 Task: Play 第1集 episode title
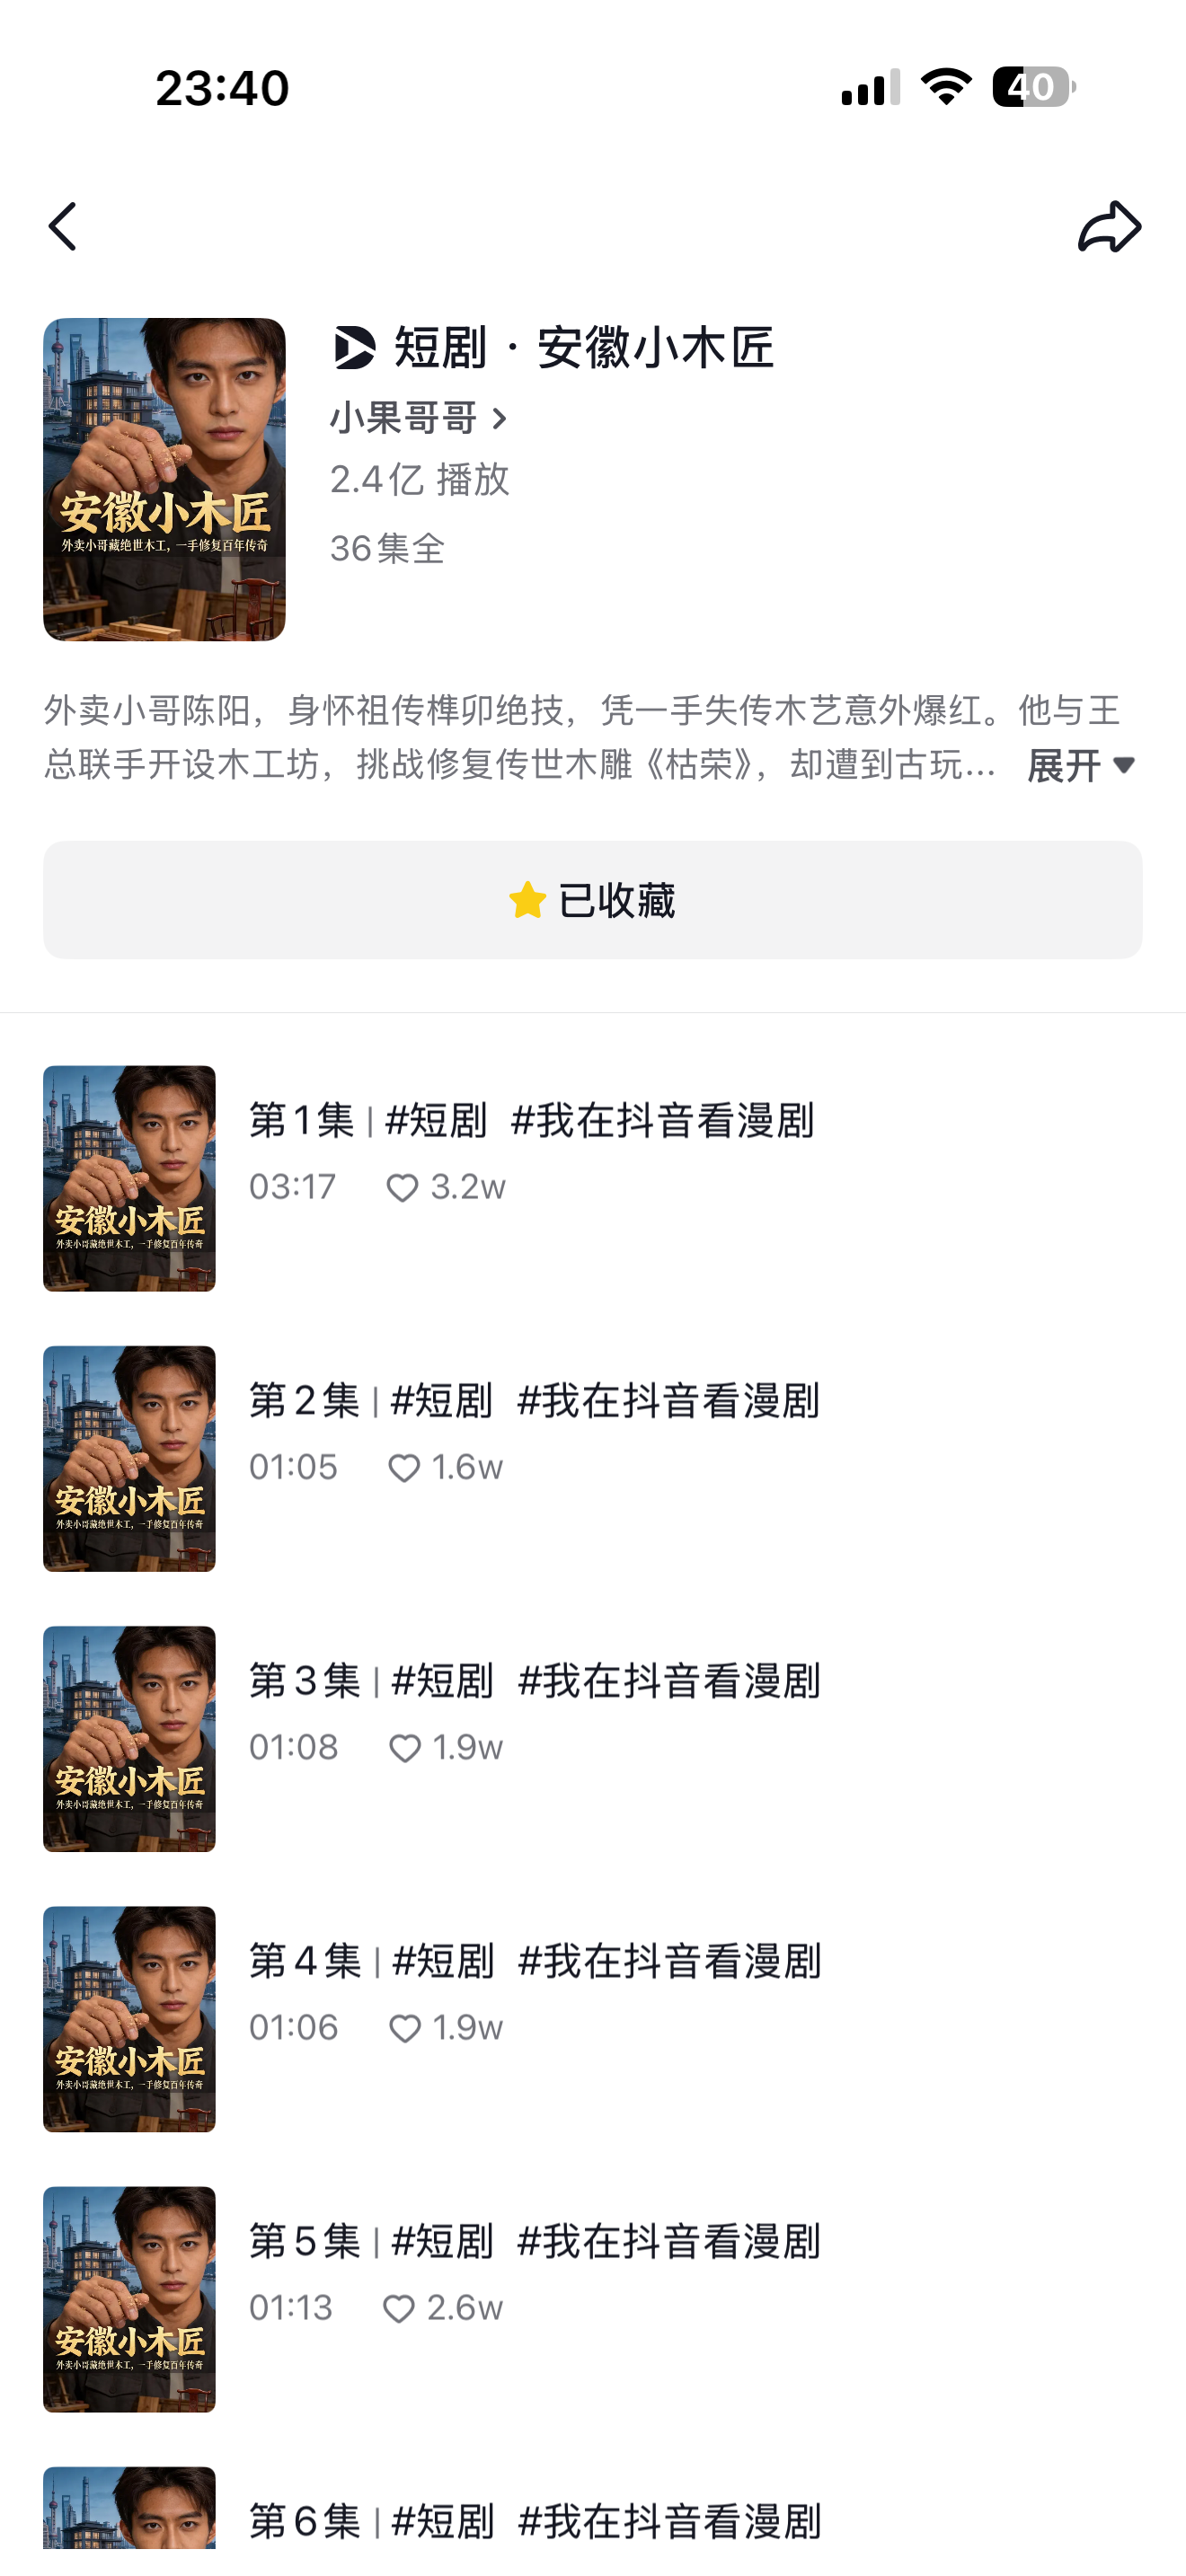coord(531,1121)
